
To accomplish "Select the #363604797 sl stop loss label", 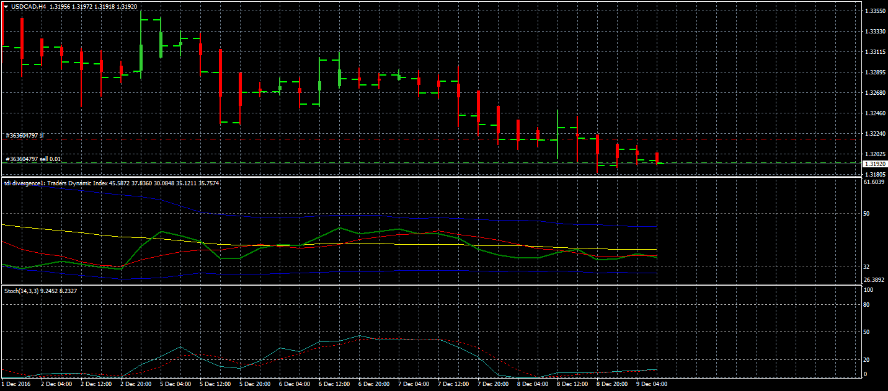I will point(25,135).
